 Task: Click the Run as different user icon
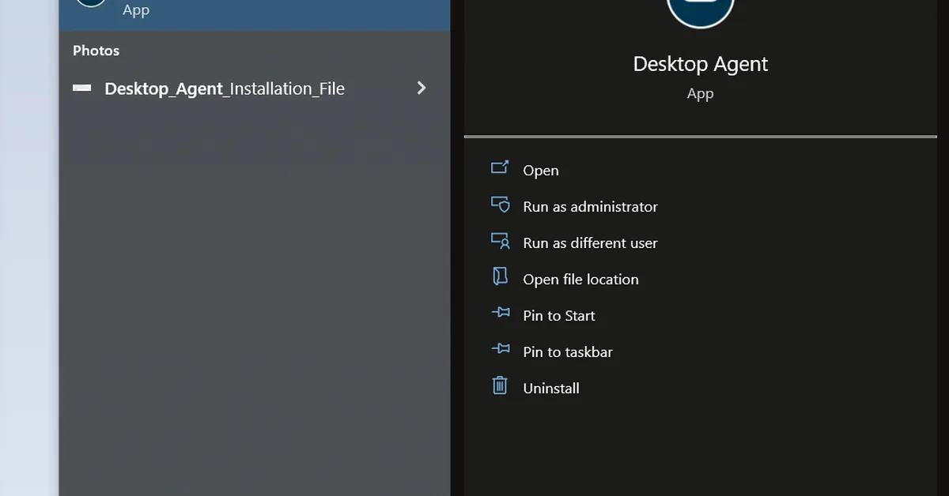click(500, 241)
